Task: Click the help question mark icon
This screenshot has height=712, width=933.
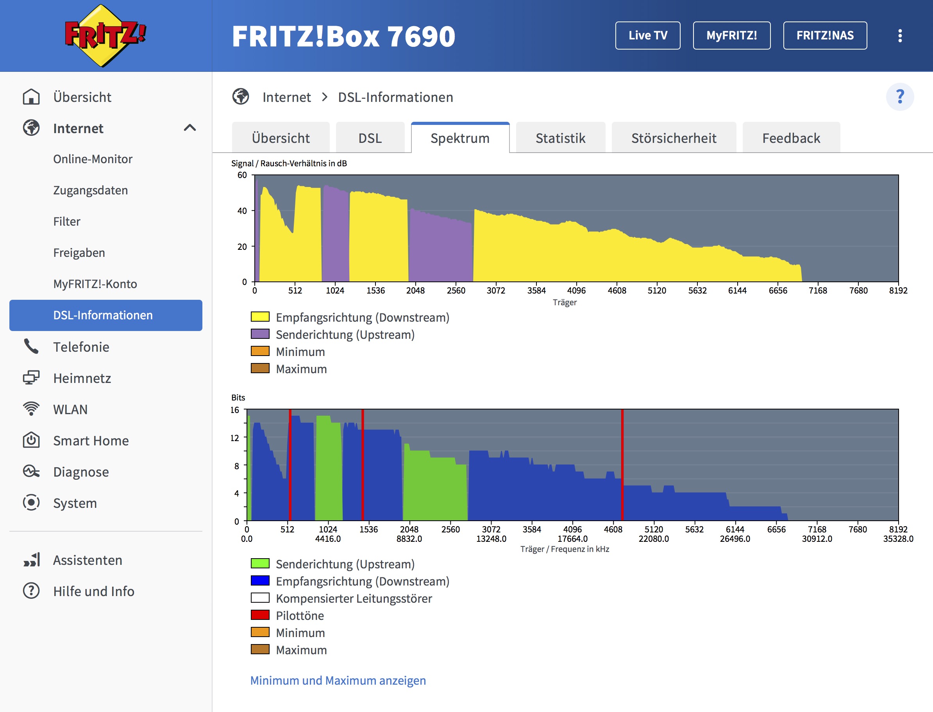Action: [x=899, y=97]
